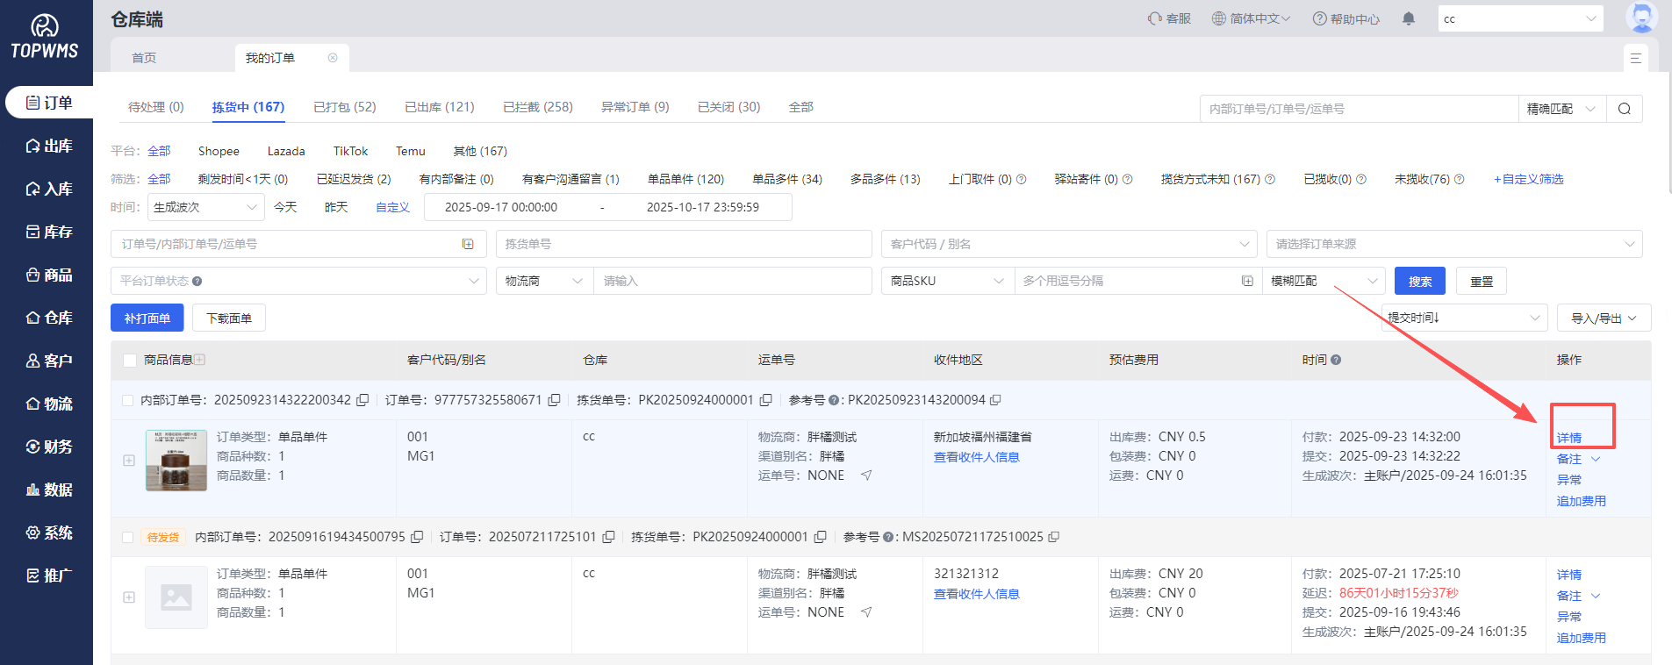This screenshot has width=1672, height=665.
Task: Toggle the select-all checkbox in table header
Action: (130, 360)
